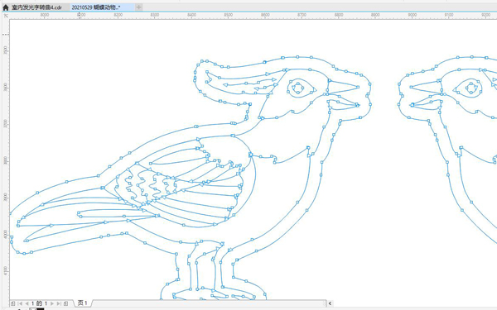Add a page after with right page icon
This screenshot has height=310, width=497.
[x=66, y=303]
